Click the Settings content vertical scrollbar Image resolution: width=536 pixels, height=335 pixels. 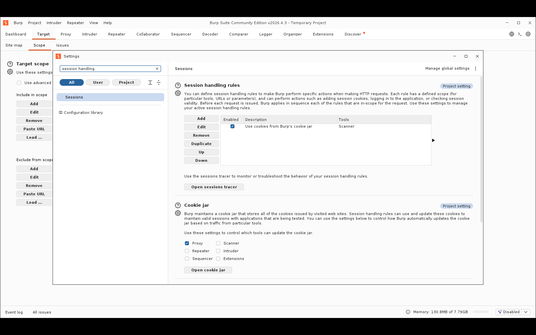481,149
